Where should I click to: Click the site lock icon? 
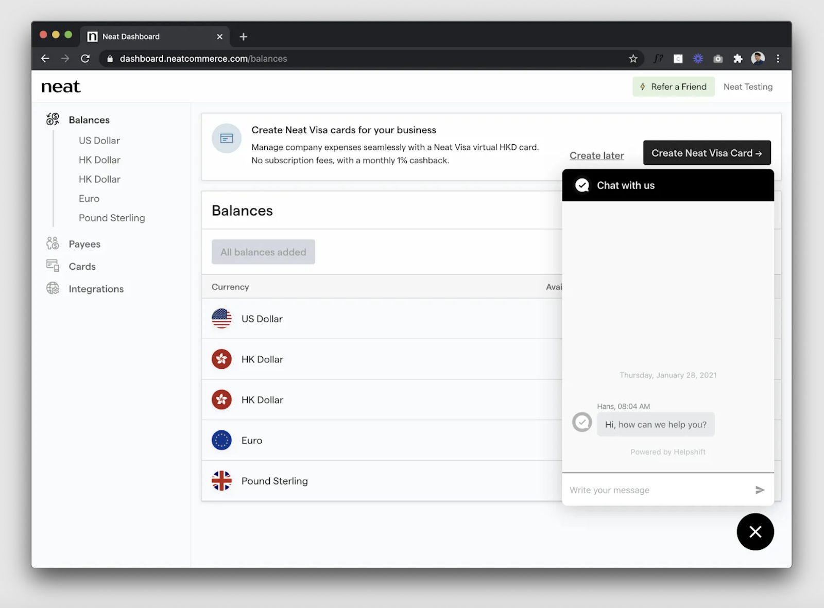(x=110, y=59)
